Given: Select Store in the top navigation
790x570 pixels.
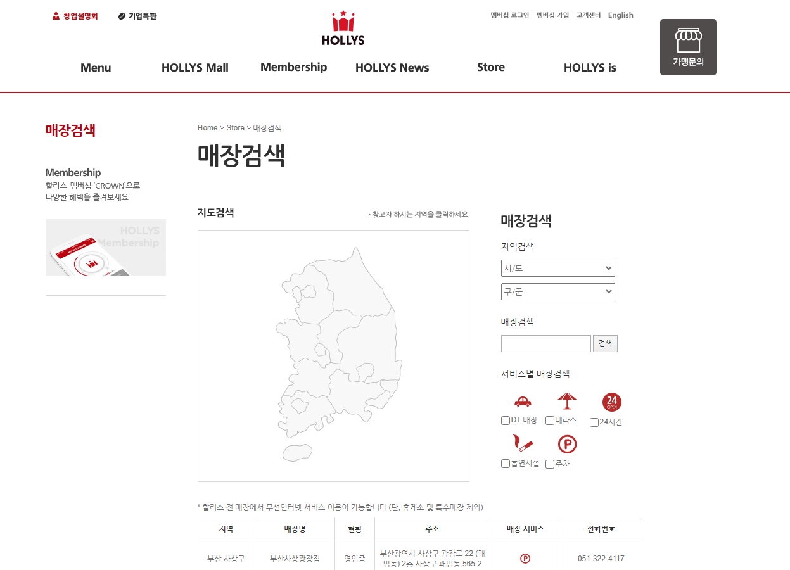Looking at the screenshot, I should pyautogui.click(x=491, y=67).
